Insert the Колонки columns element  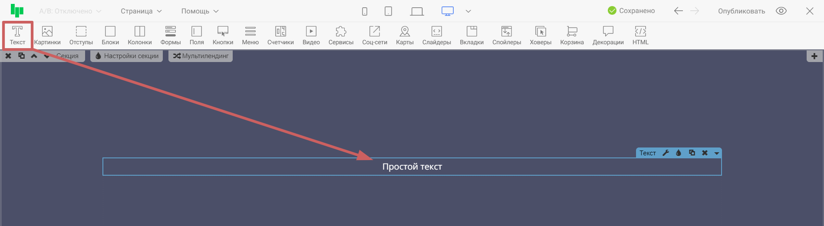[x=139, y=35]
